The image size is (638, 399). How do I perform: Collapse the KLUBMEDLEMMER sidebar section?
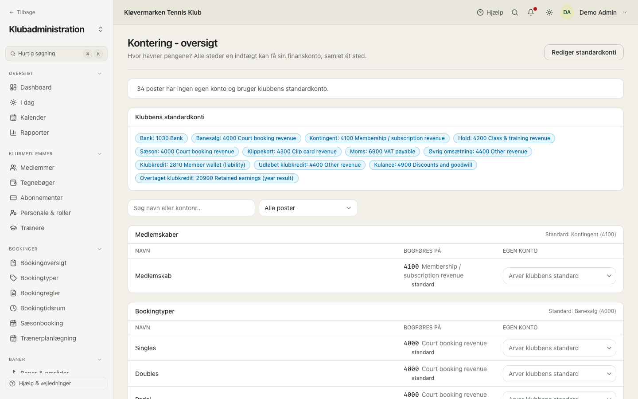(100, 154)
